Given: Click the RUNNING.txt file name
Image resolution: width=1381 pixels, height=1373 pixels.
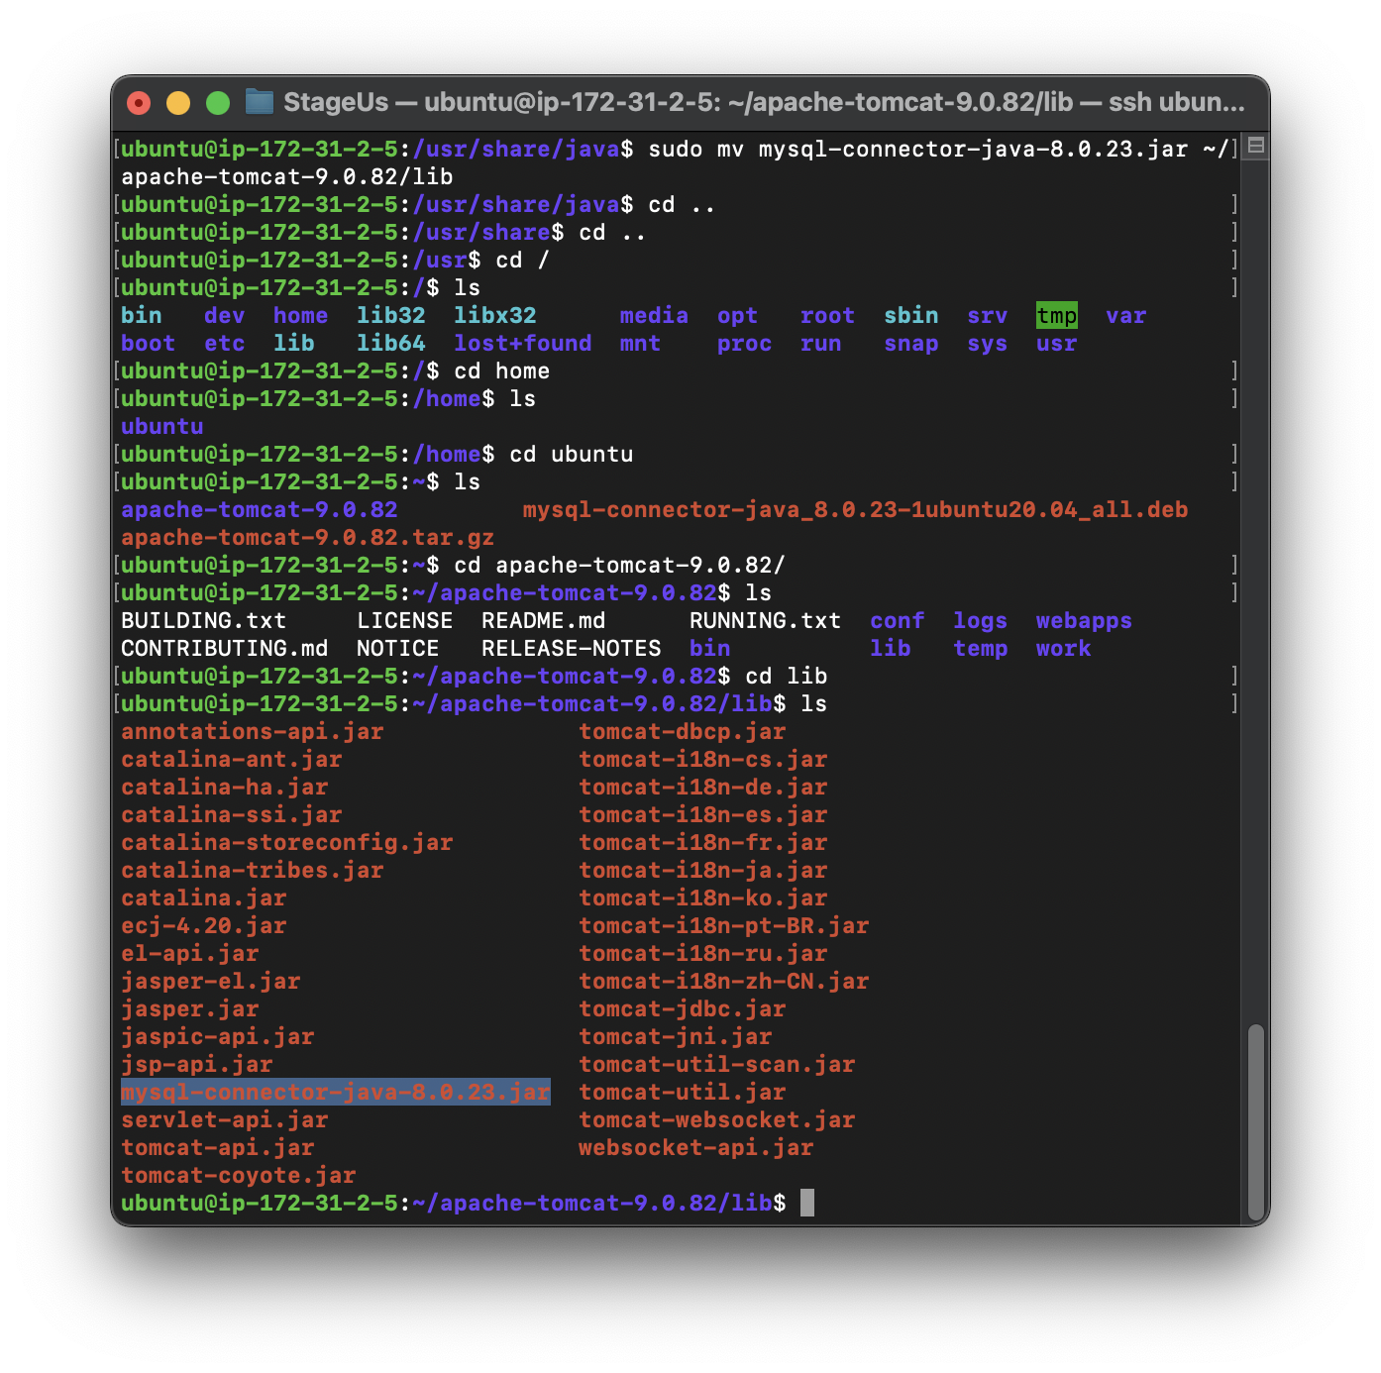Looking at the screenshot, I should tap(766, 621).
